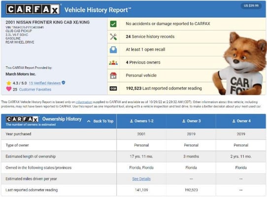Select the Owners 1-2 column header

[x=141, y=121]
